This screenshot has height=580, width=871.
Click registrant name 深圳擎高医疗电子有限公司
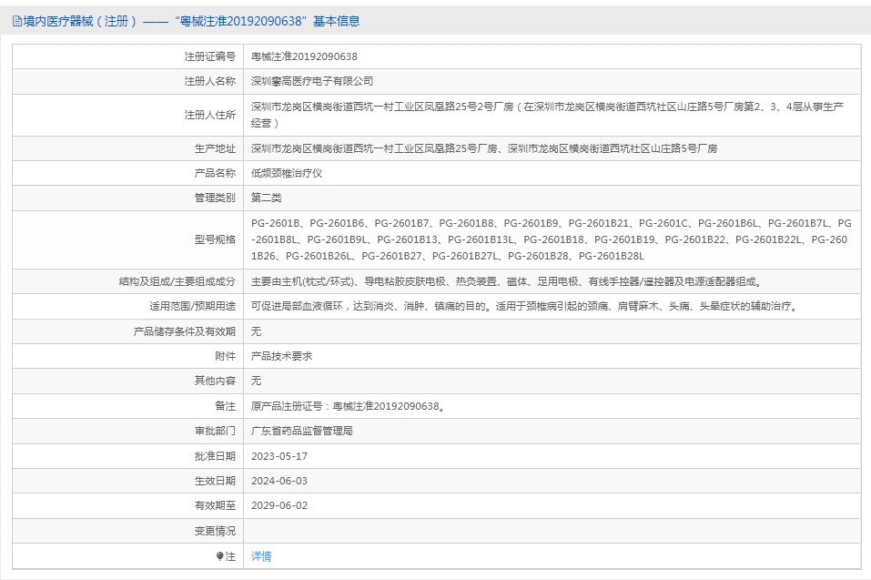(312, 81)
